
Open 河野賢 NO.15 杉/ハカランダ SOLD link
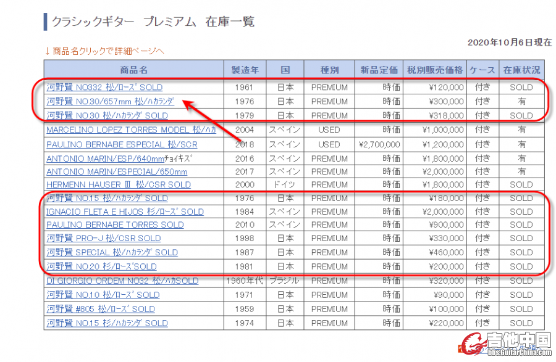(x=107, y=323)
